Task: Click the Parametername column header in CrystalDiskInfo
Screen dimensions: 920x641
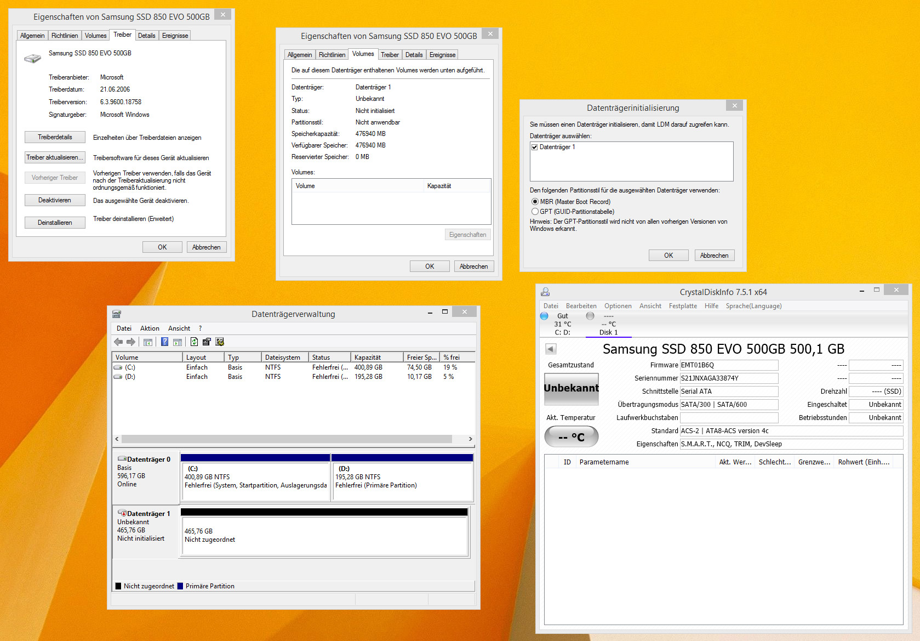Action: coord(645,462)
